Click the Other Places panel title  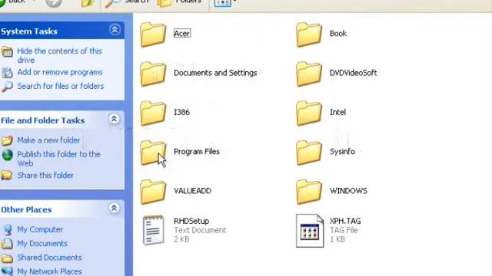(x=26, y=209)
